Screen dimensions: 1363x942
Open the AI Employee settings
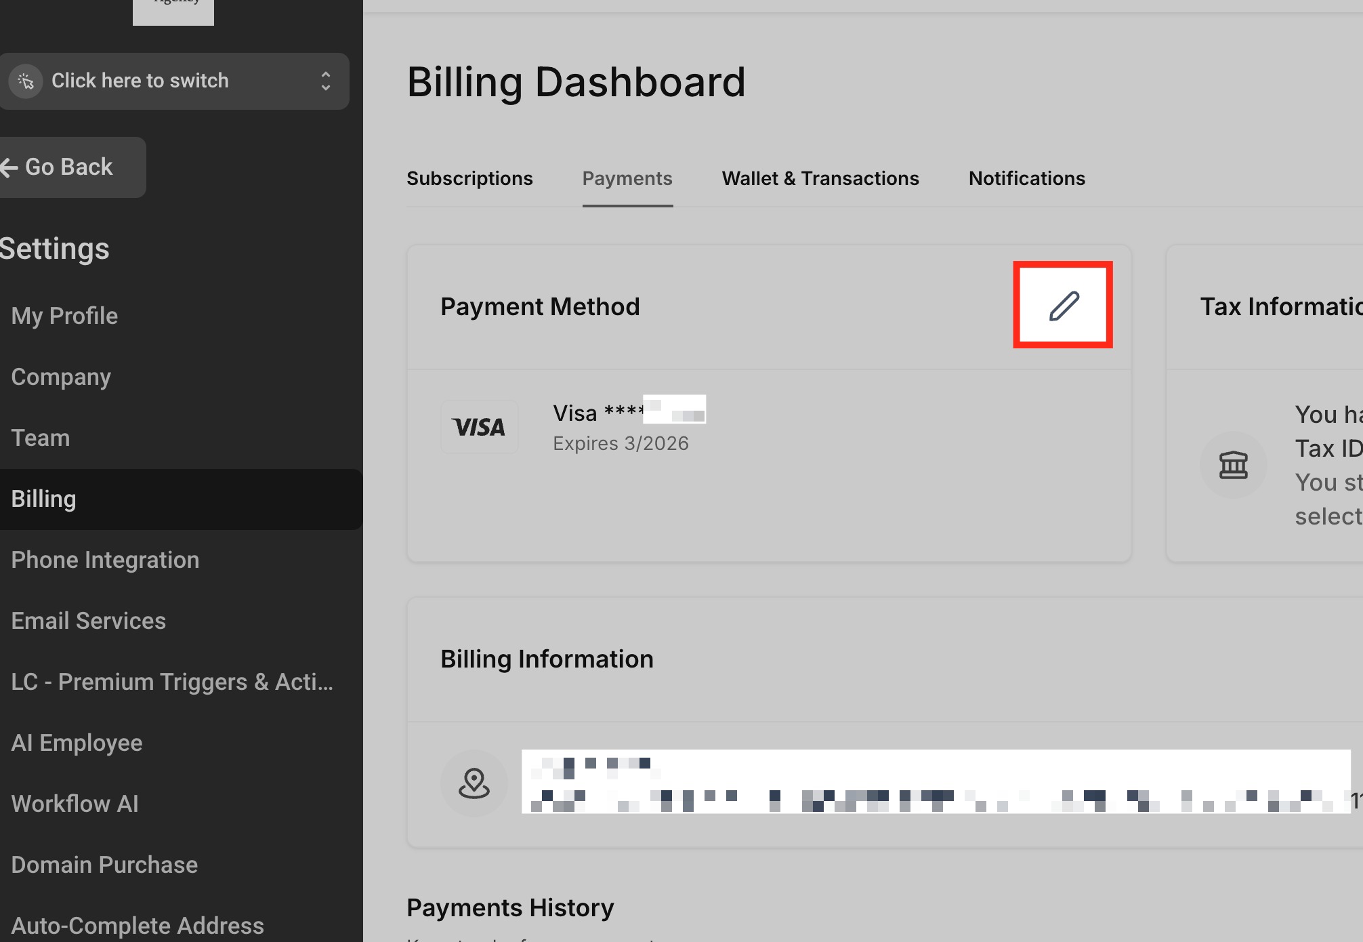(x=77, y=743)
